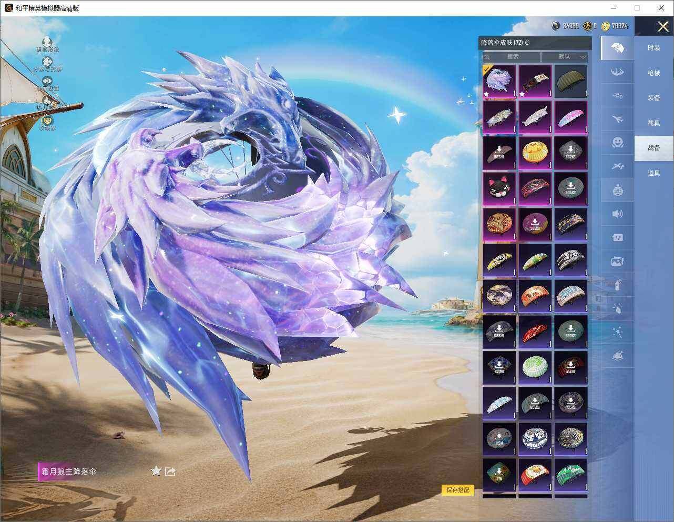This screenshot has width=674, height=522.
Task: Open the 更换形象 character change icon
Action: coord(47,42)
